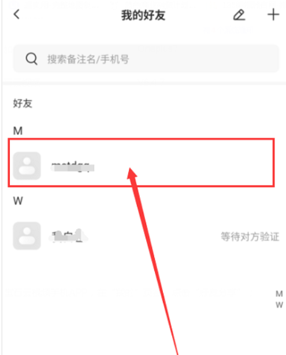
Task: Open the friend row outlined in red
Action: click(141, 162)
